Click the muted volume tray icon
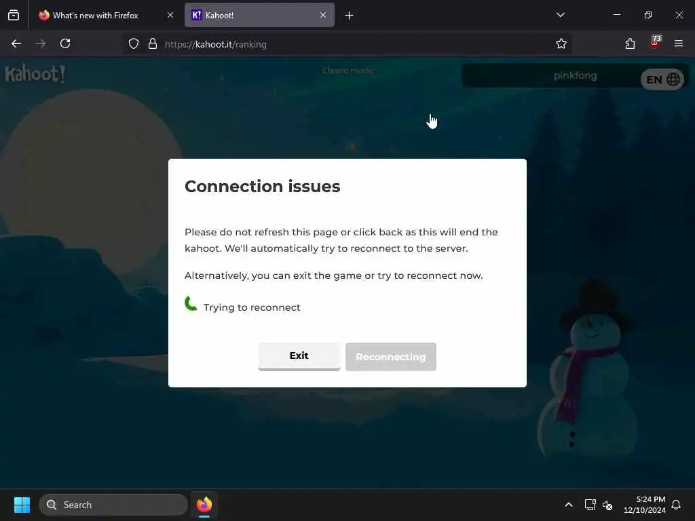The image size is (695, 521). 607,505
